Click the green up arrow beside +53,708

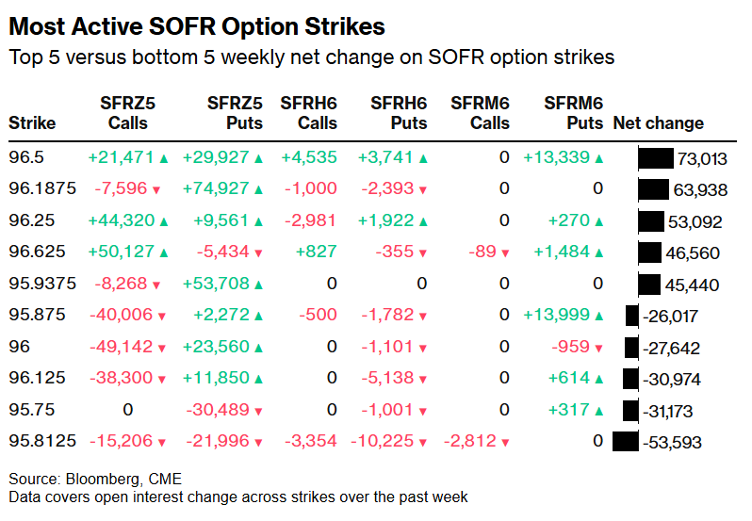pos(258,285)
